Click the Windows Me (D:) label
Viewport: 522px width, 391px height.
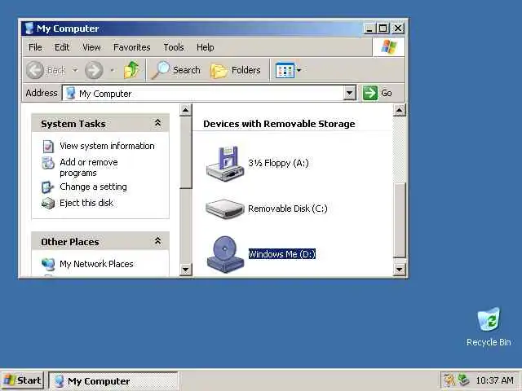[x=282, y=254]
